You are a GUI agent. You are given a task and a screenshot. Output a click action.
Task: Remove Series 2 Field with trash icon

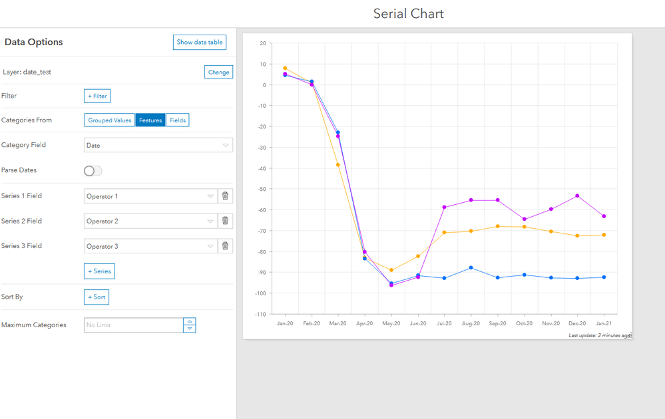[x=225, y=221]
